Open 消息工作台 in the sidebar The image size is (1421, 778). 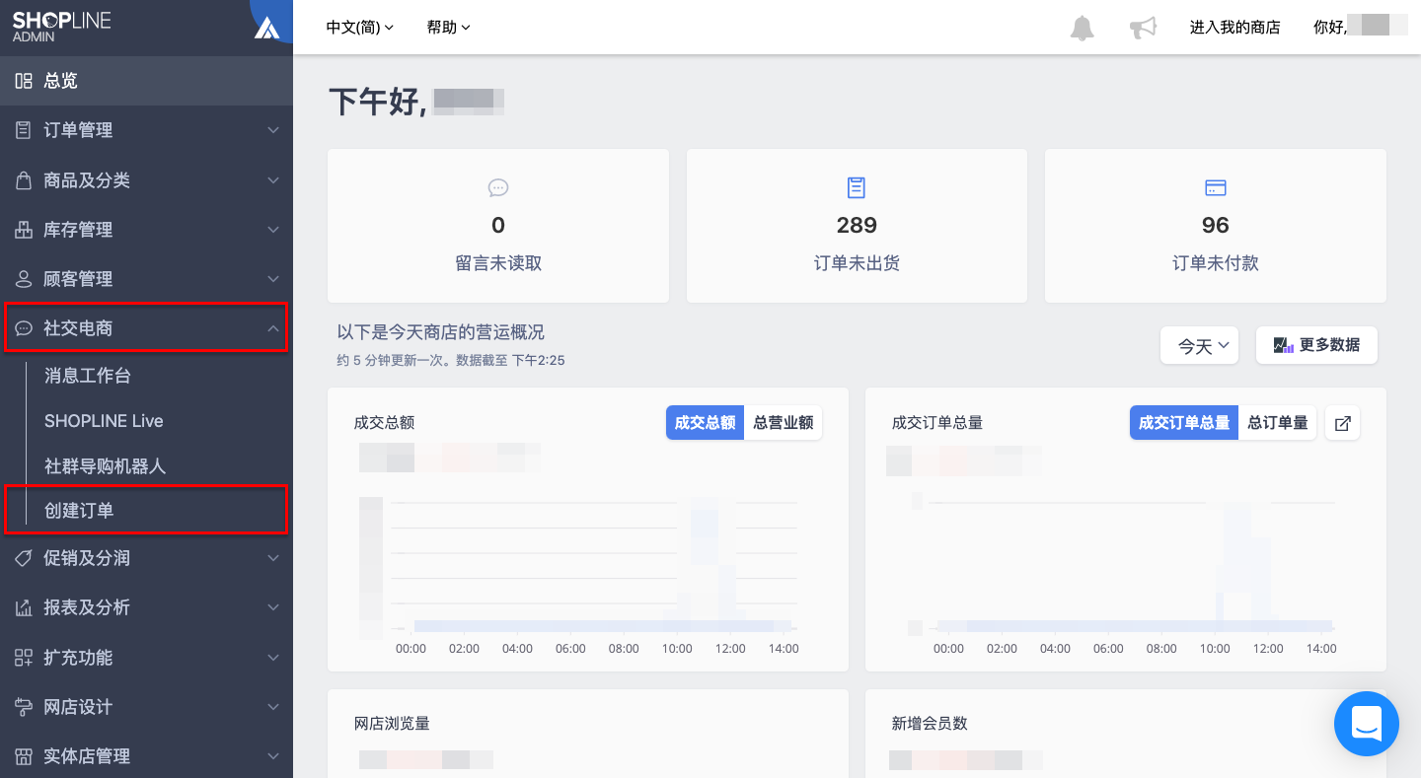pyautogui.click(x=88, y=376)
